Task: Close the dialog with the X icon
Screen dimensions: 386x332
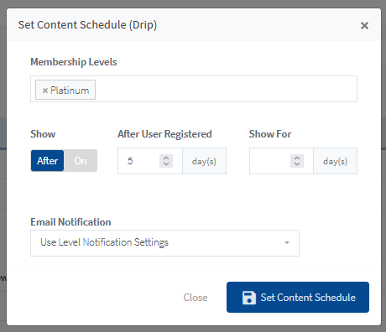Action: tap(364, 26)
